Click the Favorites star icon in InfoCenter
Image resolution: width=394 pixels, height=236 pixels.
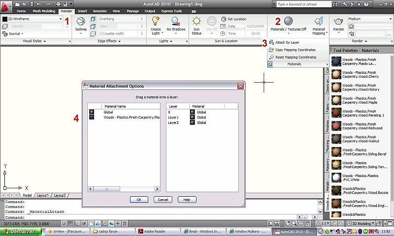359,4
